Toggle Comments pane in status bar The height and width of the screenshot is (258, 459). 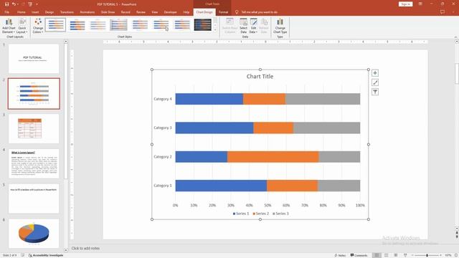coord(359,255)
